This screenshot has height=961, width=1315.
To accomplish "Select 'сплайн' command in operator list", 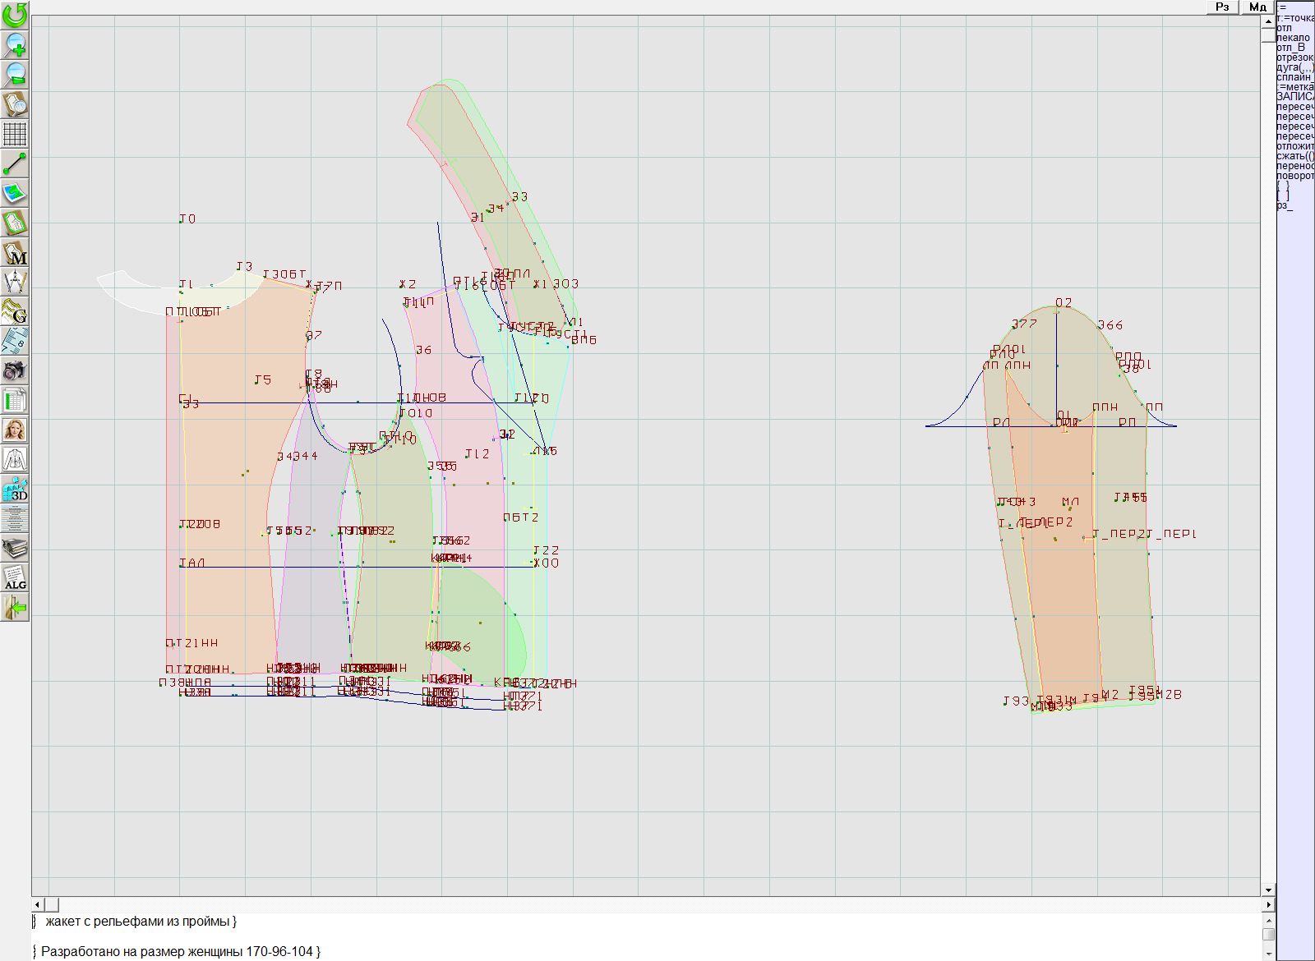I will 1294,77.
